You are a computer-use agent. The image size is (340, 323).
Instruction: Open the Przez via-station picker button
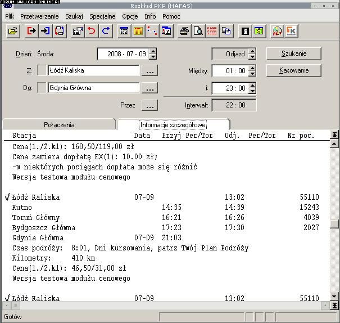(149, 105)
